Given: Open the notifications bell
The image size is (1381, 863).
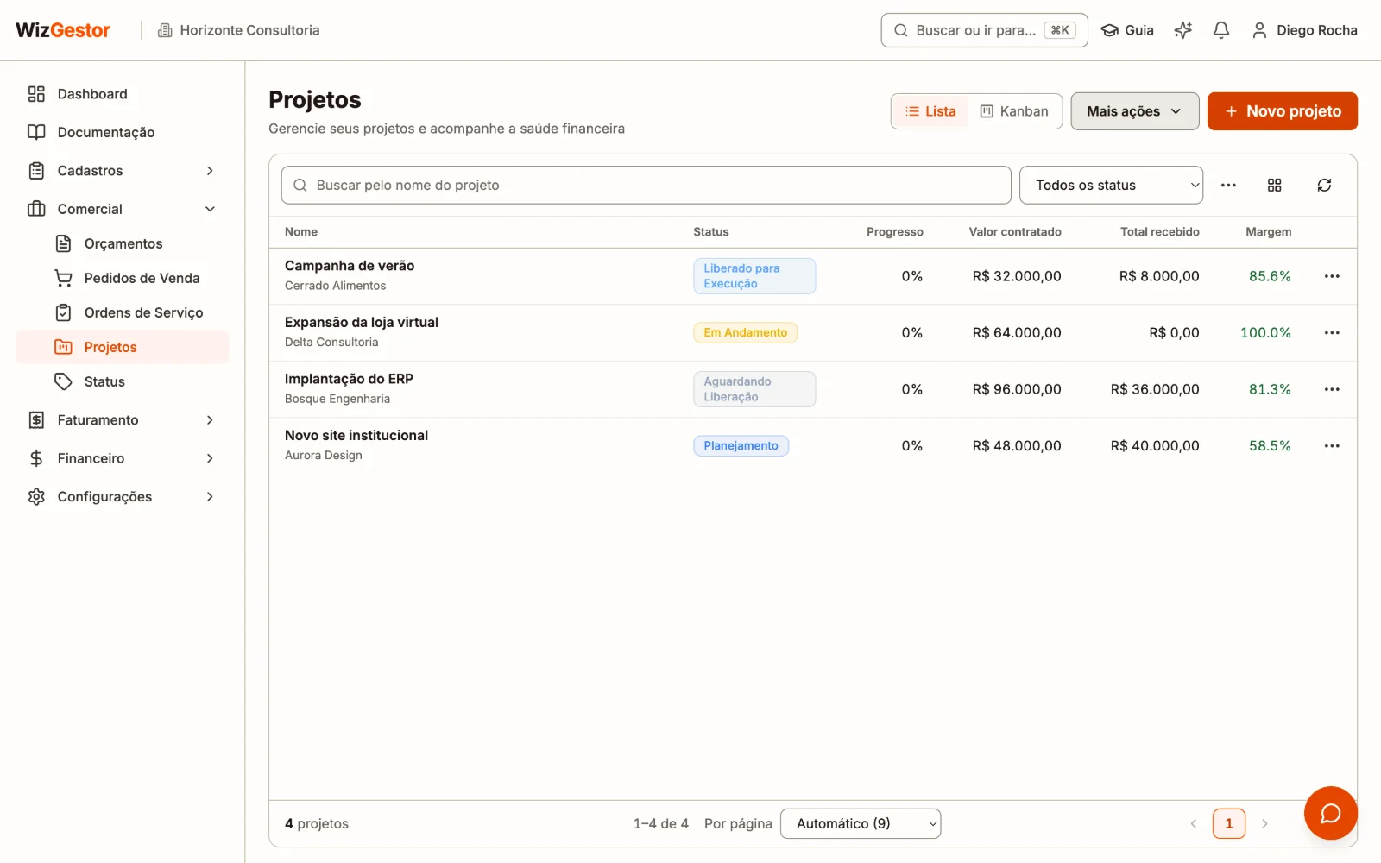Looking at the screenshot, I should [x=1220, y=30].
